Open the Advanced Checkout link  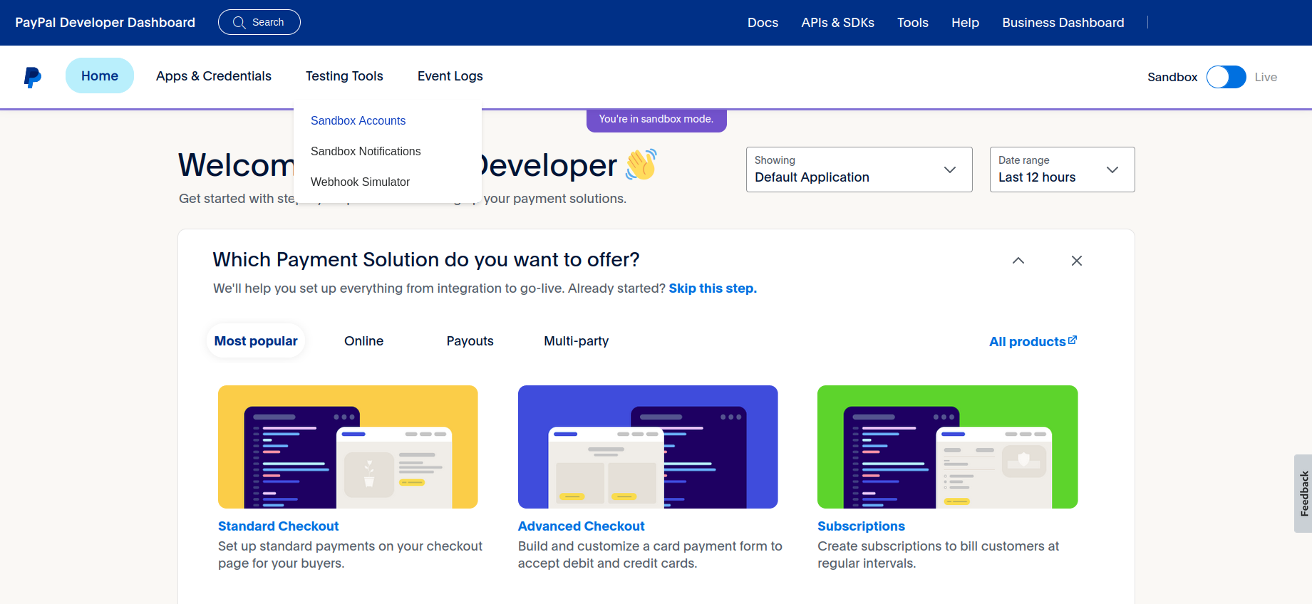point(581,526)
